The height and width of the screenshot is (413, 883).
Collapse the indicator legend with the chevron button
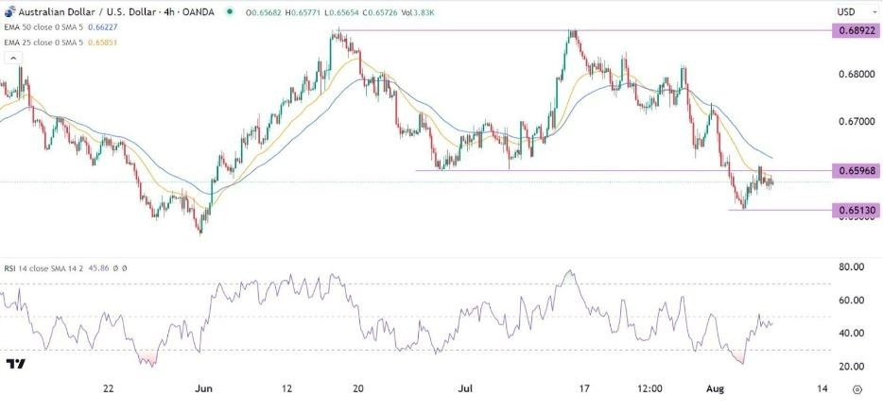tap(11, 58)
